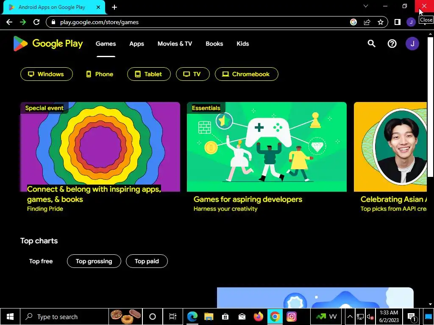
Task: Click the taskbar Type to search box
Action: coord(64,317)
